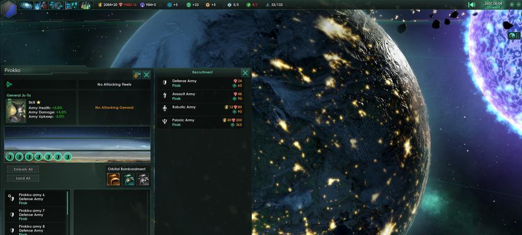Recruit an Assault Army
522x235 pixels.
(x=201, y=96)
